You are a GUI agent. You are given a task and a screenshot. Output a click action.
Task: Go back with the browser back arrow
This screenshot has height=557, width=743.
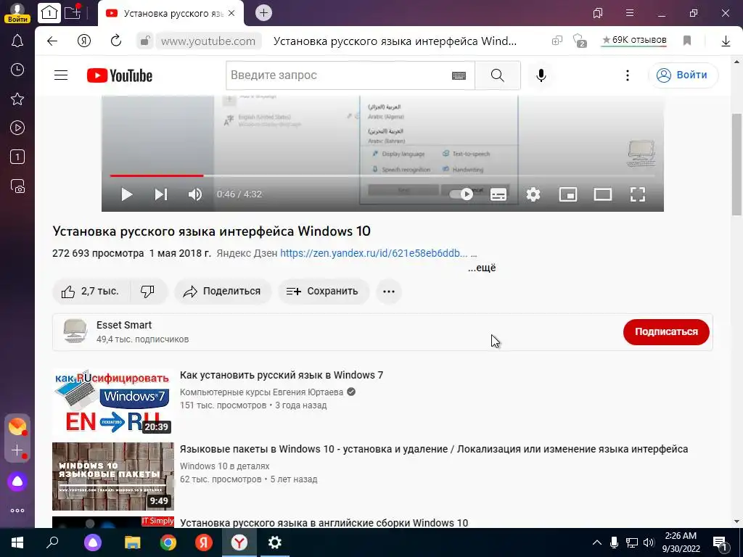52,41
